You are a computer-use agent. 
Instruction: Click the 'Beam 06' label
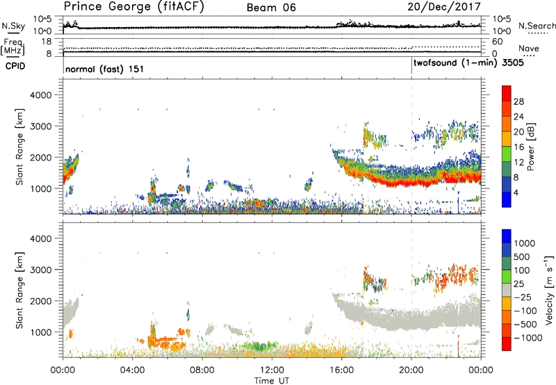point(271,8)
